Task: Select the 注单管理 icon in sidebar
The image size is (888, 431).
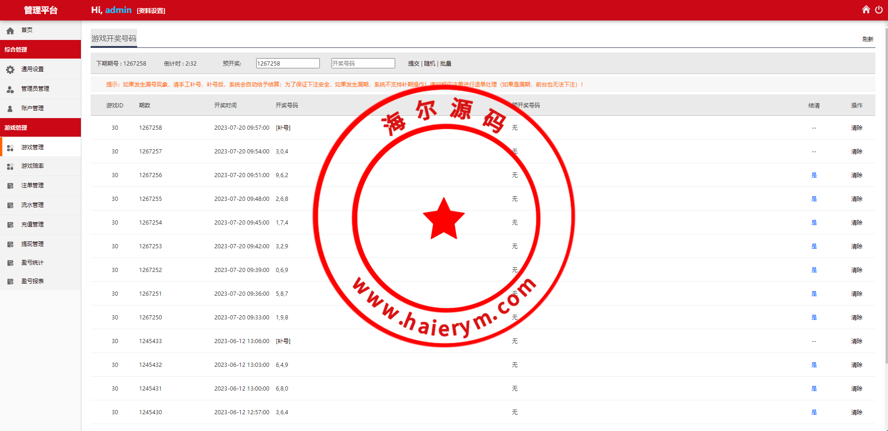Action: 10,185
